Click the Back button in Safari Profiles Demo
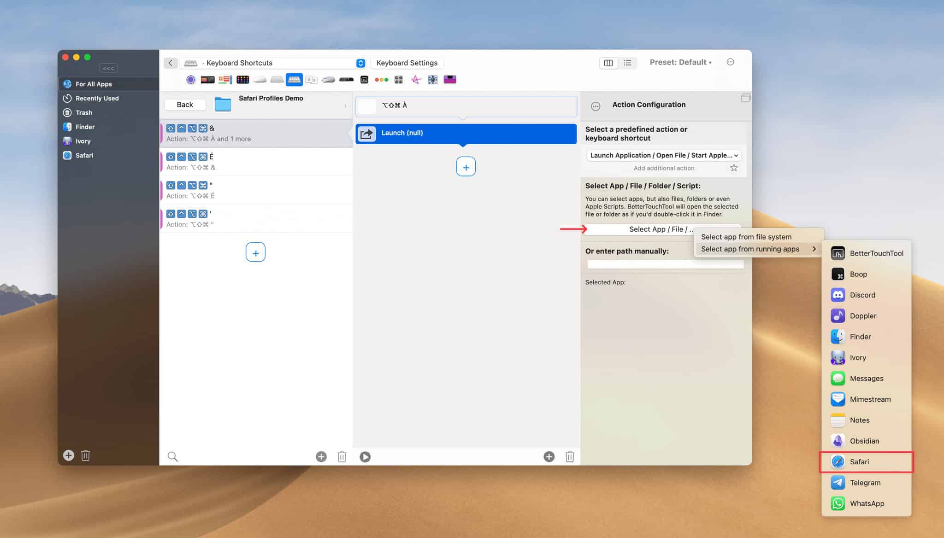 pyautogui.click(x=185, y=105)
